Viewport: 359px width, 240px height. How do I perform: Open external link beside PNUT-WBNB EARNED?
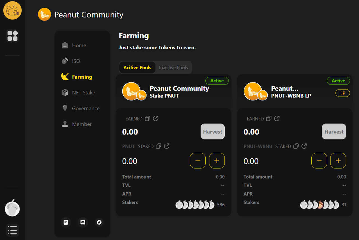tap(277, 118)
